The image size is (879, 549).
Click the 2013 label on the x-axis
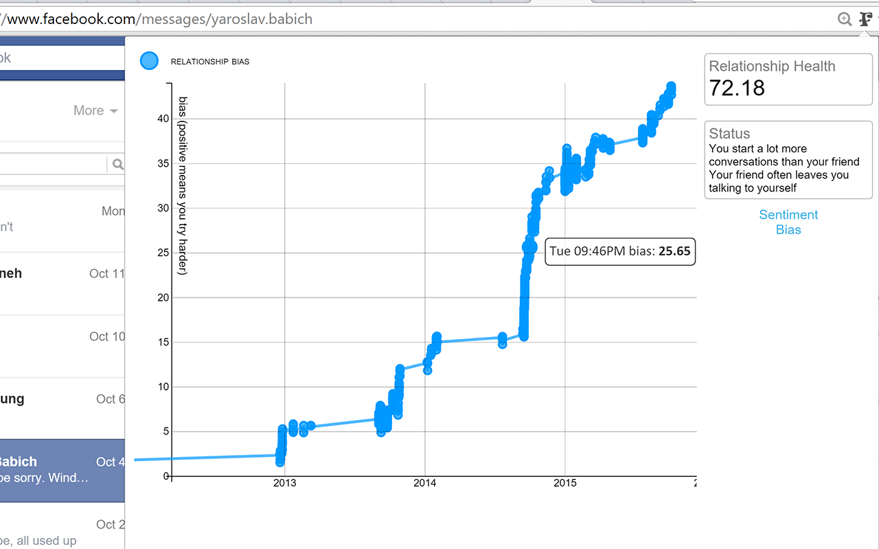click(284, 484)
